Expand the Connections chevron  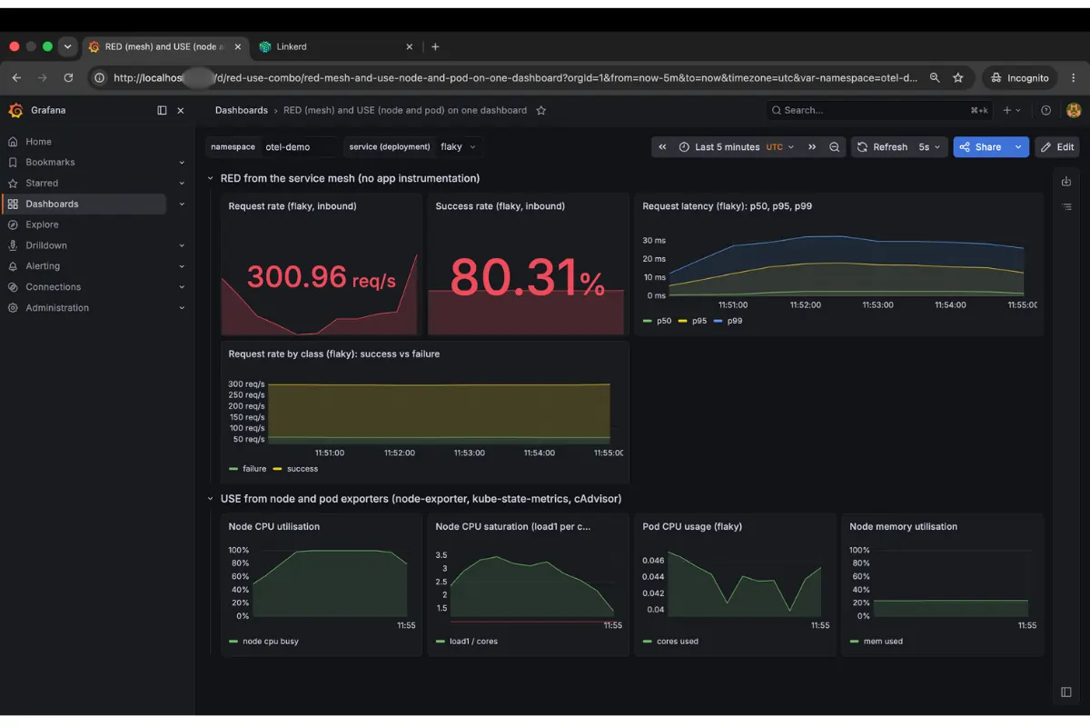point(182,287)
